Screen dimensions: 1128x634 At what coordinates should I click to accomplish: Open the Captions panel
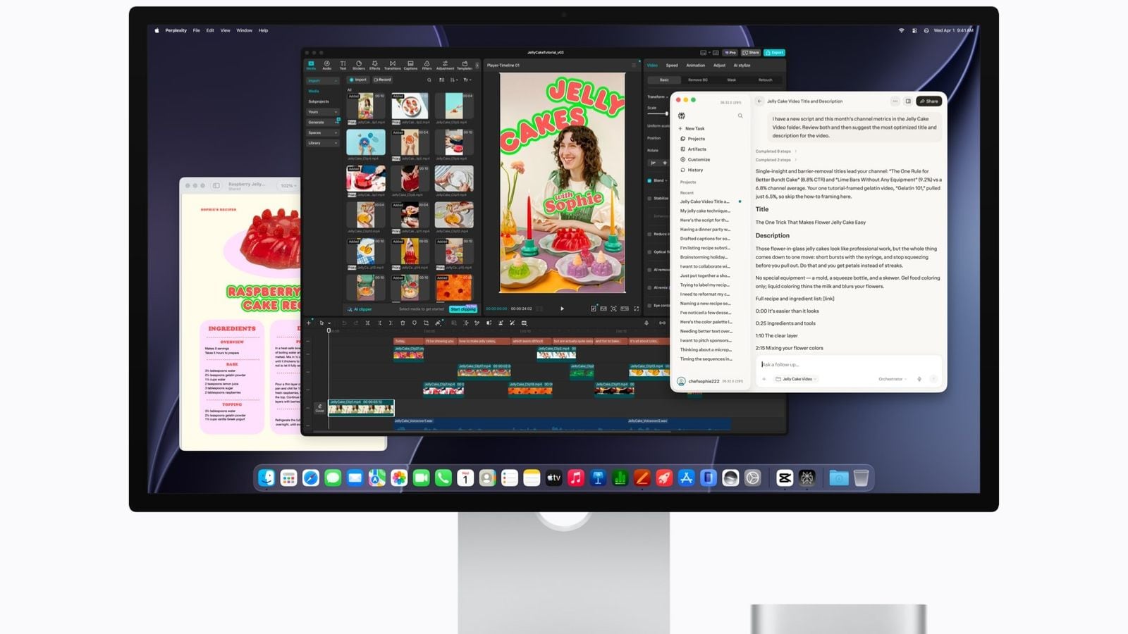click(410, 65)
